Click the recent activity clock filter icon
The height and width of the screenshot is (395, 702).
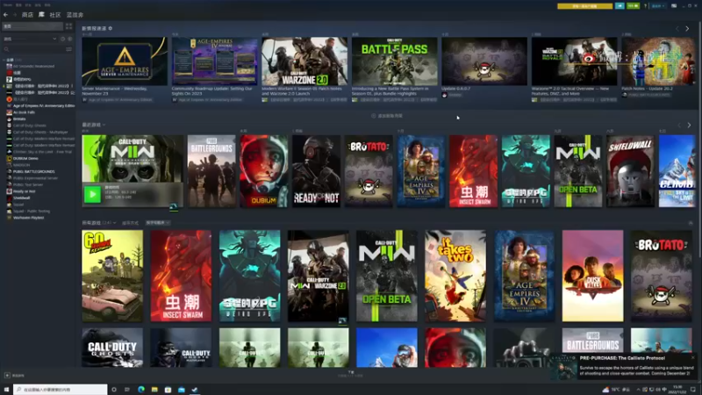point(62,39)
